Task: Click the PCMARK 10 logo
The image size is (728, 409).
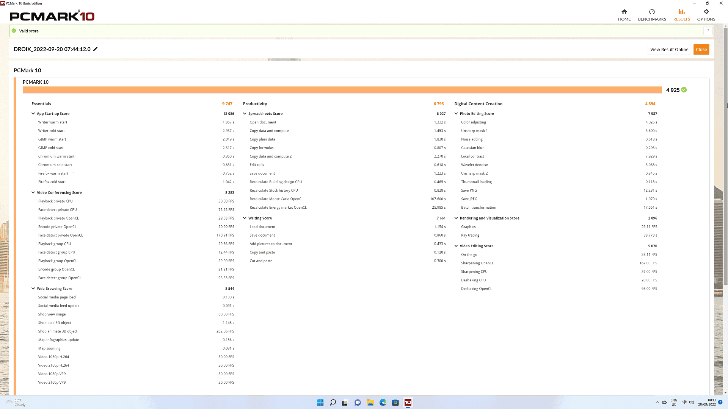Action: [52, 16]
